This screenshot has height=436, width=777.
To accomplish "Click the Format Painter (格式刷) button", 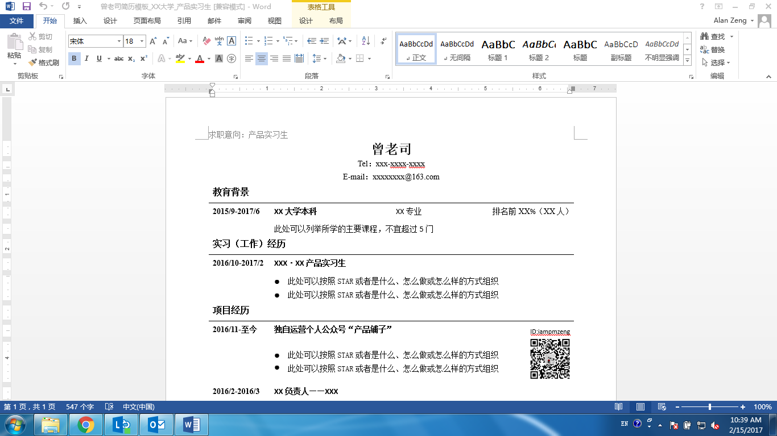I will 44,62.
